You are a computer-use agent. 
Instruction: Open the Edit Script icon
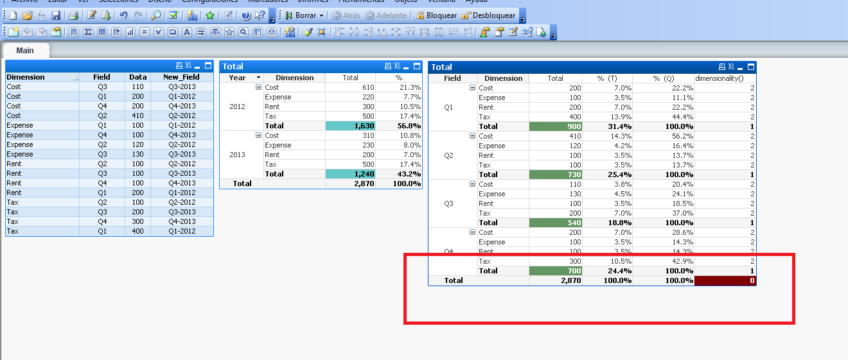(x=92, y=15)
